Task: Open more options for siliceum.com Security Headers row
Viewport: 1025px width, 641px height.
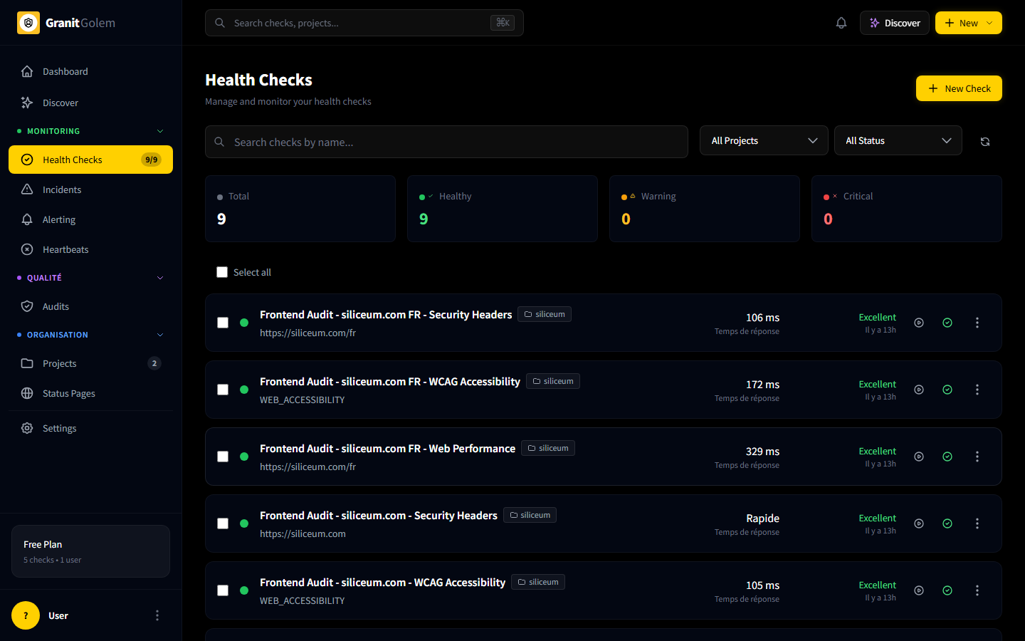Action: tap(977, 523)
